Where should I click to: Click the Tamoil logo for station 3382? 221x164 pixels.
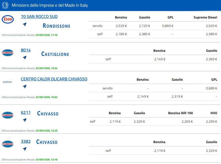coord(8,144)
